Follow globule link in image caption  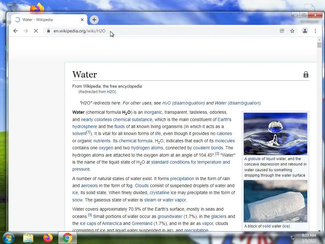254,159
